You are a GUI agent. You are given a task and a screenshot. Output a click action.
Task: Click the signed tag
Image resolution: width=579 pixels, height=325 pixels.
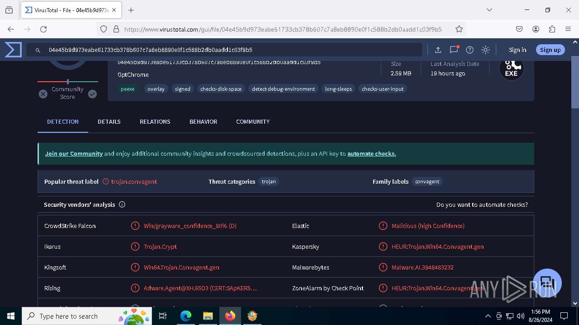[x=183, y=89]
